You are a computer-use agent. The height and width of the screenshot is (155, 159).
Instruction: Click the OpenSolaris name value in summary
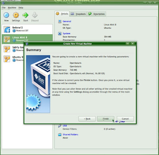pyautogui.click(x=76, y=63)
